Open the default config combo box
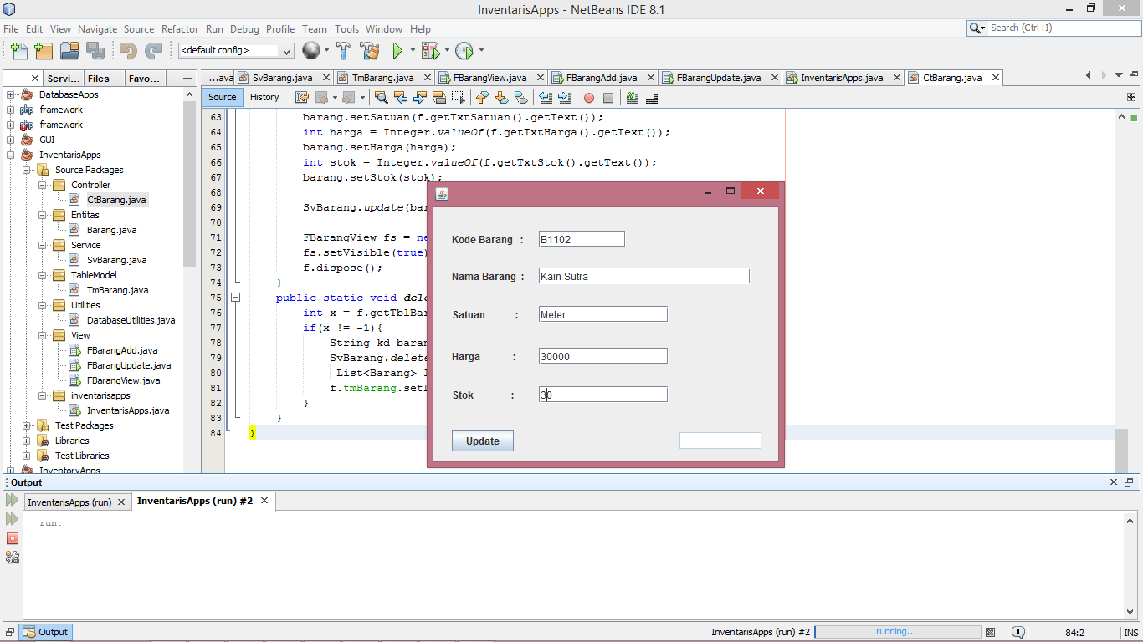The height and width of the screenshot is (642, 1143). point(234,50)
